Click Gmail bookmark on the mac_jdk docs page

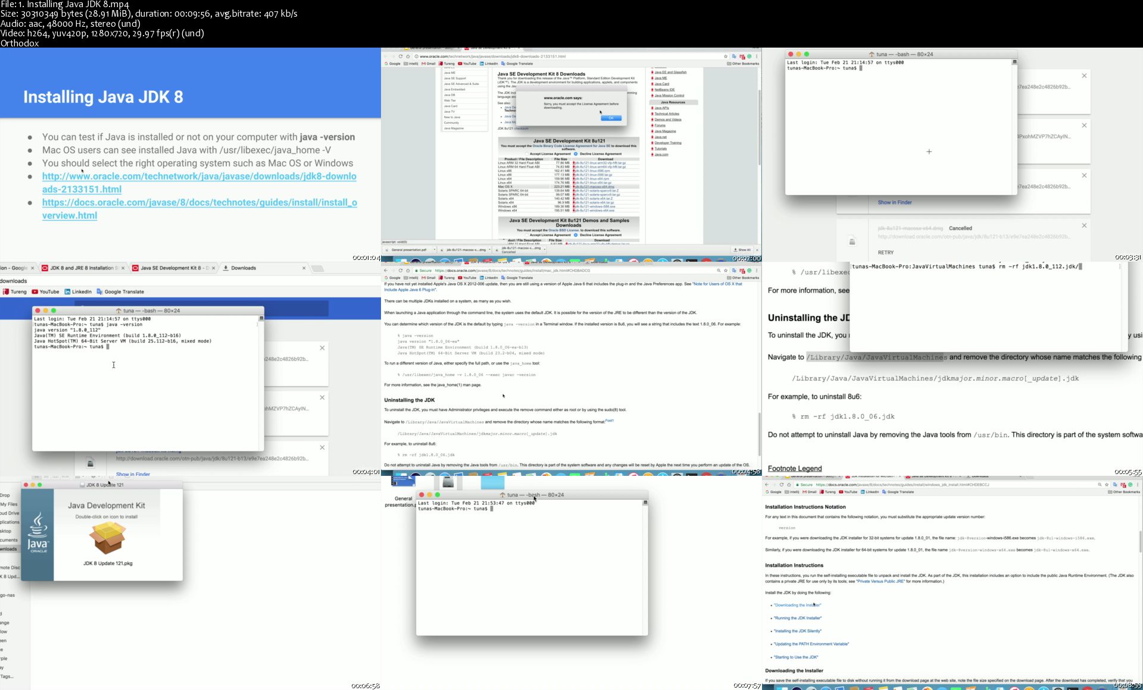429,278
